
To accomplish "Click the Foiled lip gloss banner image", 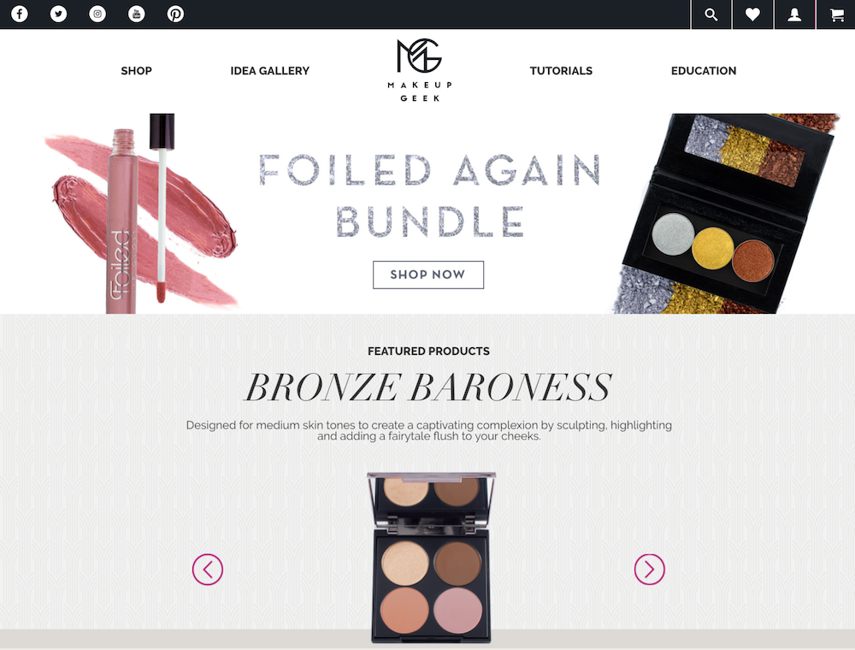I will pyautogui.click(x=141, y=214).
